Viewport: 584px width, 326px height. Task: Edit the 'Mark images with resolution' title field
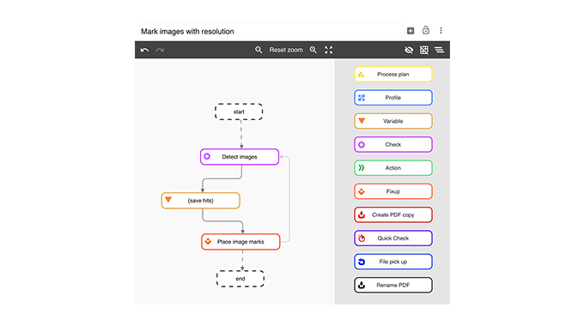click(271, 31)
